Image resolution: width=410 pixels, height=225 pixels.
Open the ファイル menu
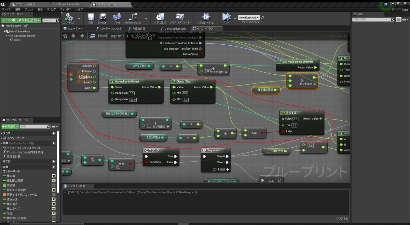coord(6,9)
